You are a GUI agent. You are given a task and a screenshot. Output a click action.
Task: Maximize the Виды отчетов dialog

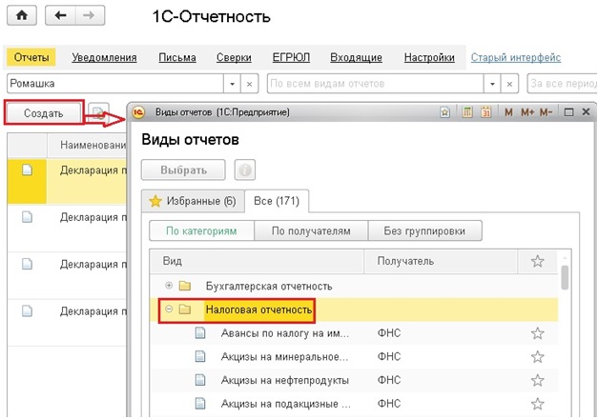(568, 112)
